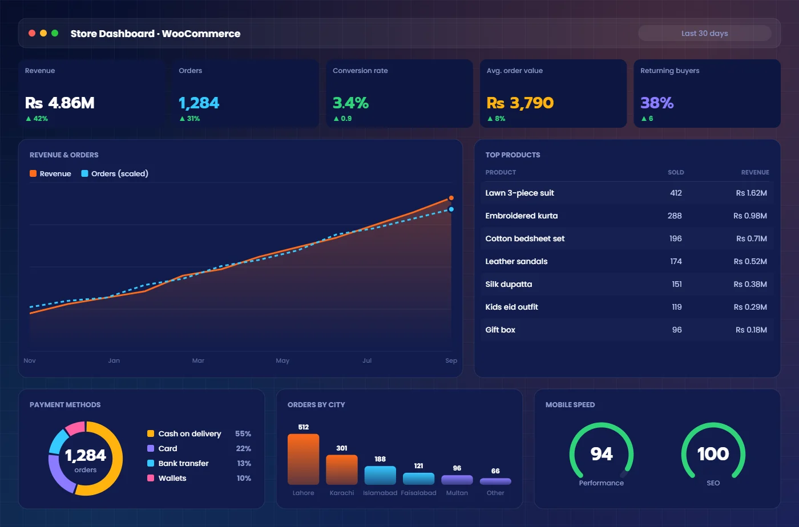Select the Islamabad orders bar
This screenshot has height=527, width=799.
(380, 475)
